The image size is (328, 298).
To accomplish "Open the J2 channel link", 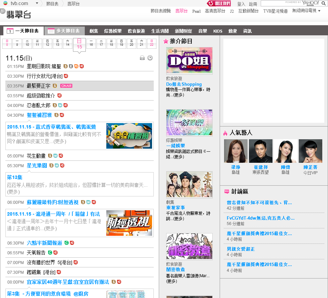I will click(x=232, y=11).
